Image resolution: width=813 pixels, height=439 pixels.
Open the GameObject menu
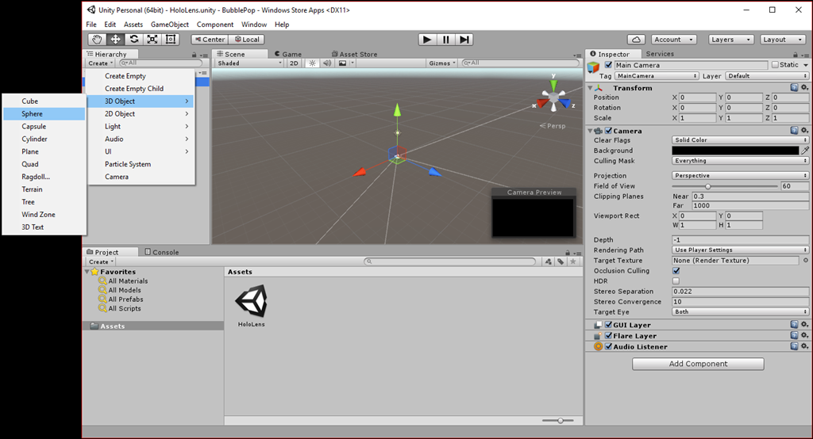click(x=170, y=25)
